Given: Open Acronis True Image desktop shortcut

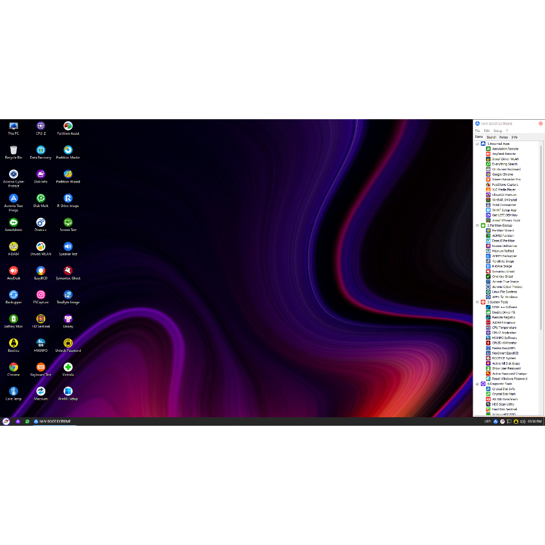Looking at the screenshot, I should click(13, 199).
